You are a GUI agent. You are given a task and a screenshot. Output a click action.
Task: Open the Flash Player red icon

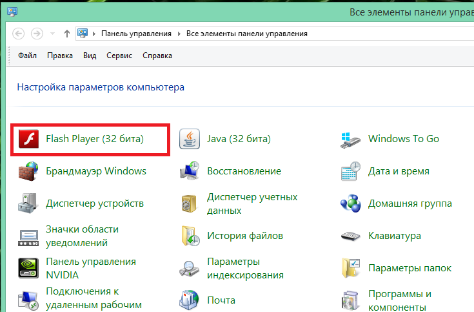click(28, 139)
